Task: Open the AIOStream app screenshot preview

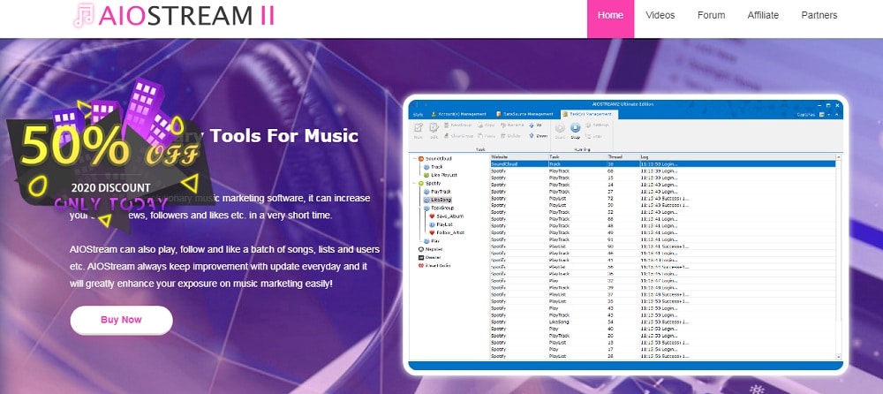Action: tap(626, 234)
